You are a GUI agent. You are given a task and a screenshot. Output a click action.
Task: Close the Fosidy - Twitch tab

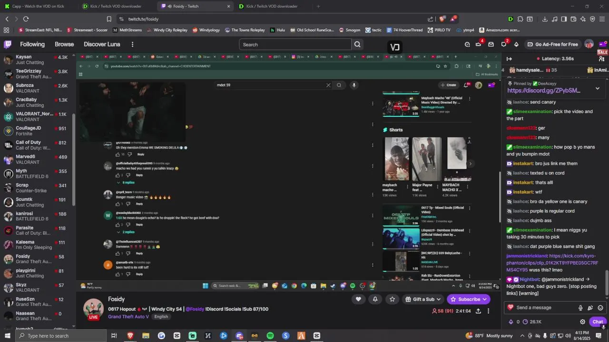[228, 6]
